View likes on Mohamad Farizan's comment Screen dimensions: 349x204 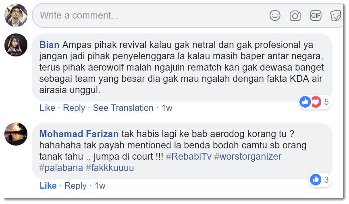pos(320,179)
